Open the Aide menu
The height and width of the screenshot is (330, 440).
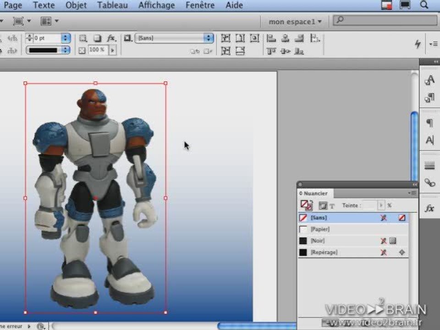[x=234, y=5]
